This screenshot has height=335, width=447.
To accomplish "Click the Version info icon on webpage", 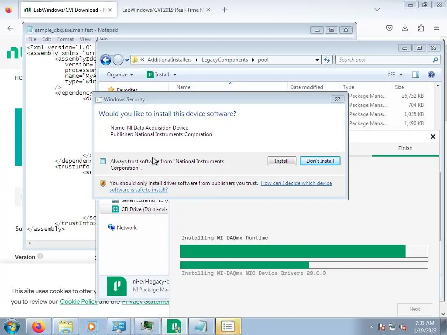I will [40, 256].
